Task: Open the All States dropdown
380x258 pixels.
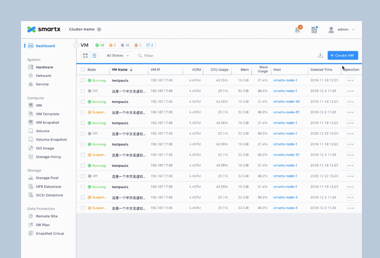Action: pyautogui.click(x=118, y=55)
